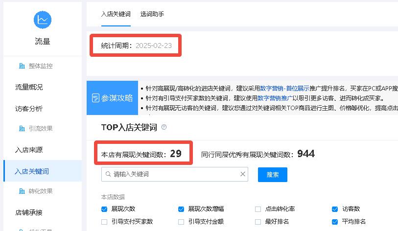The height and width of the screenshot is (231, 398).
Task: Uncheck the 平均排名 checkbox
Action: tap(335, 222)
